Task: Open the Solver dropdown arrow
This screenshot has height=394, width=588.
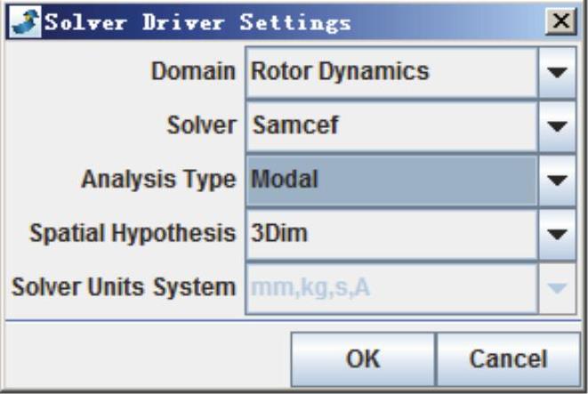Action: (558, 125)
